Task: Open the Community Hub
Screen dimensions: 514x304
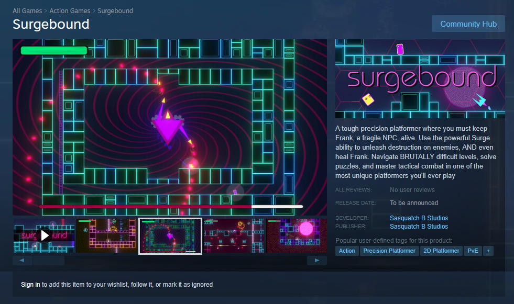Action: 468,24
